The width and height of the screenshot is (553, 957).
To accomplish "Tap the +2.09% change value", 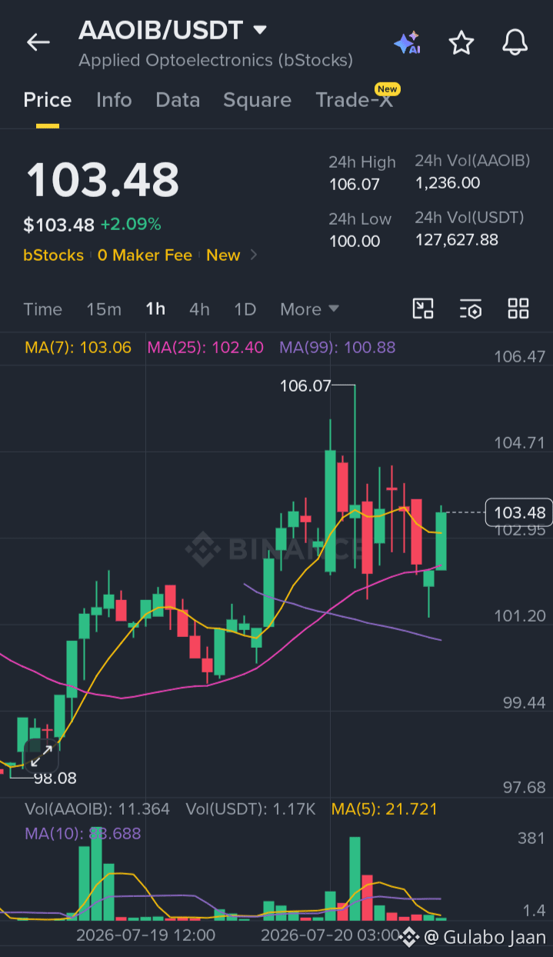I will [131, 225].
